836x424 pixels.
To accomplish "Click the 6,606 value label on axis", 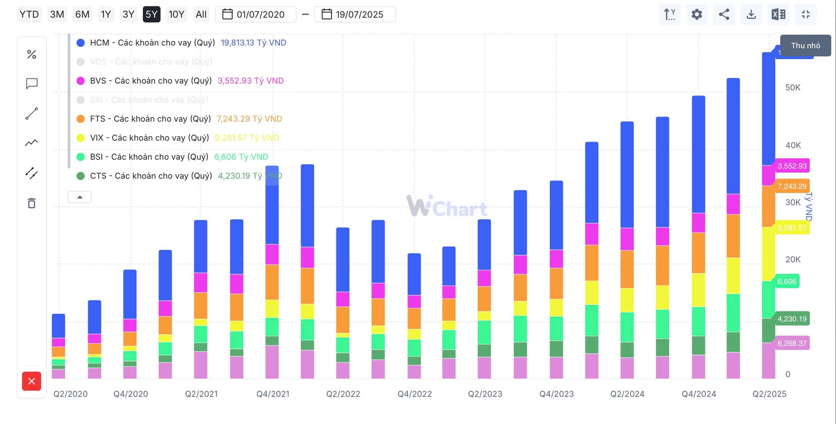I will pyautogui.click(x=787, y=281).
